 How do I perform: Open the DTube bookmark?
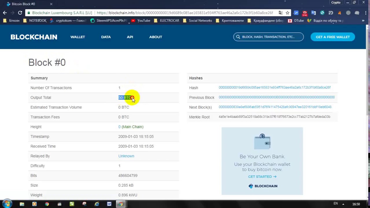click(x=296, y=21)
